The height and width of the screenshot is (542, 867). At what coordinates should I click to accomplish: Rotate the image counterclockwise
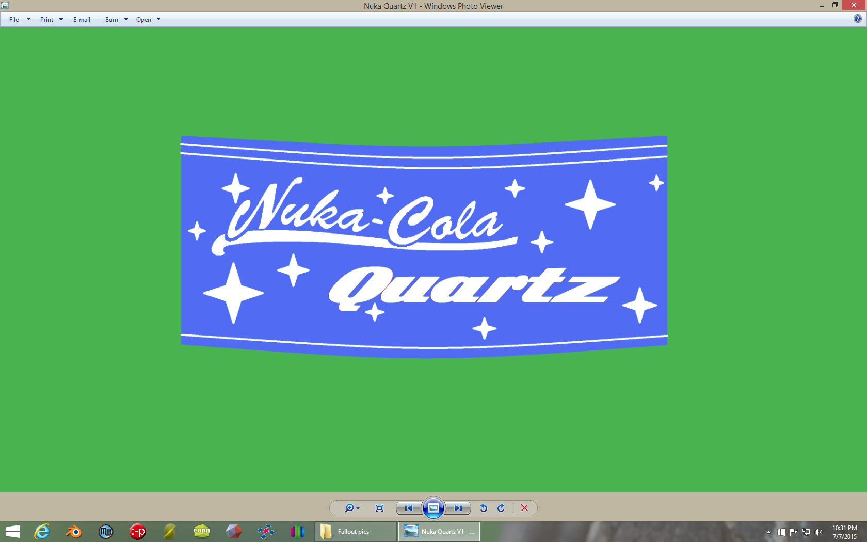484,508
